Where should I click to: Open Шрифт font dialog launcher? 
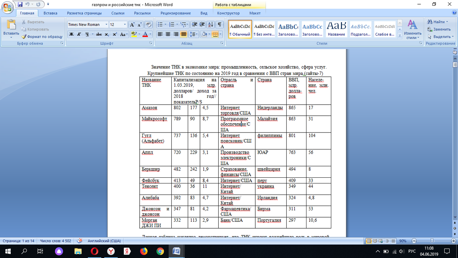point(150,44)
